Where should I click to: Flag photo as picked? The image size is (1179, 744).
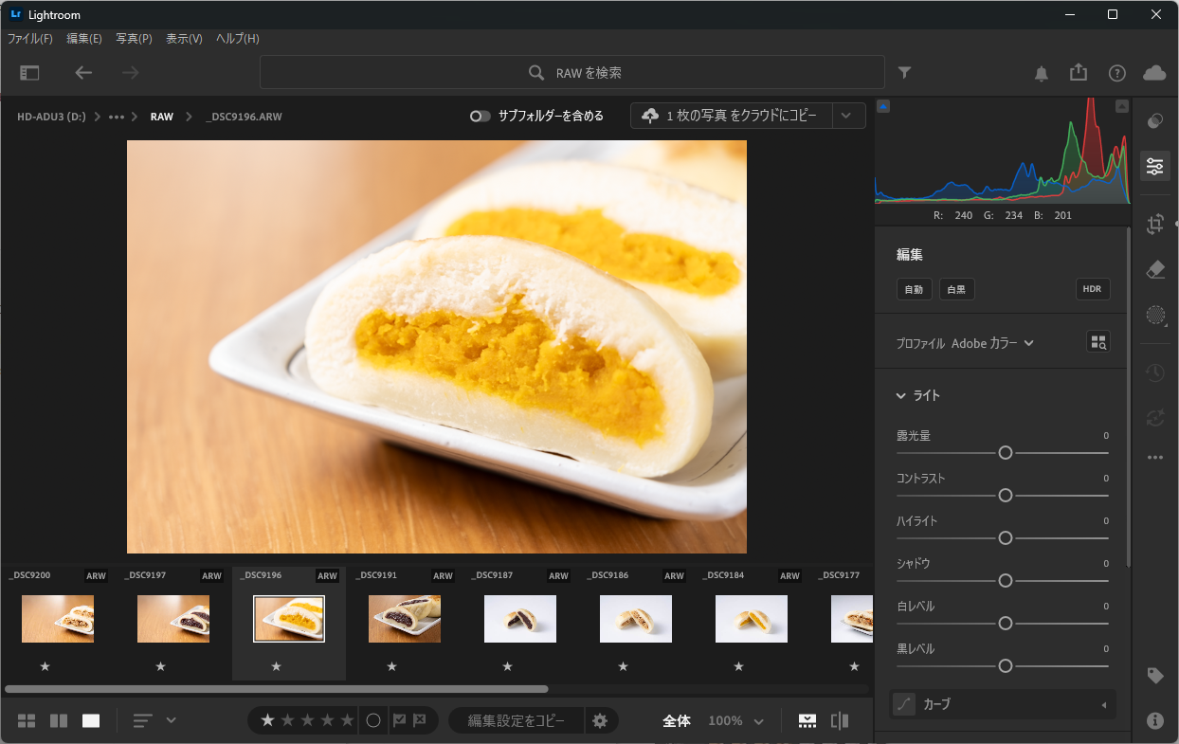[400, 720]
